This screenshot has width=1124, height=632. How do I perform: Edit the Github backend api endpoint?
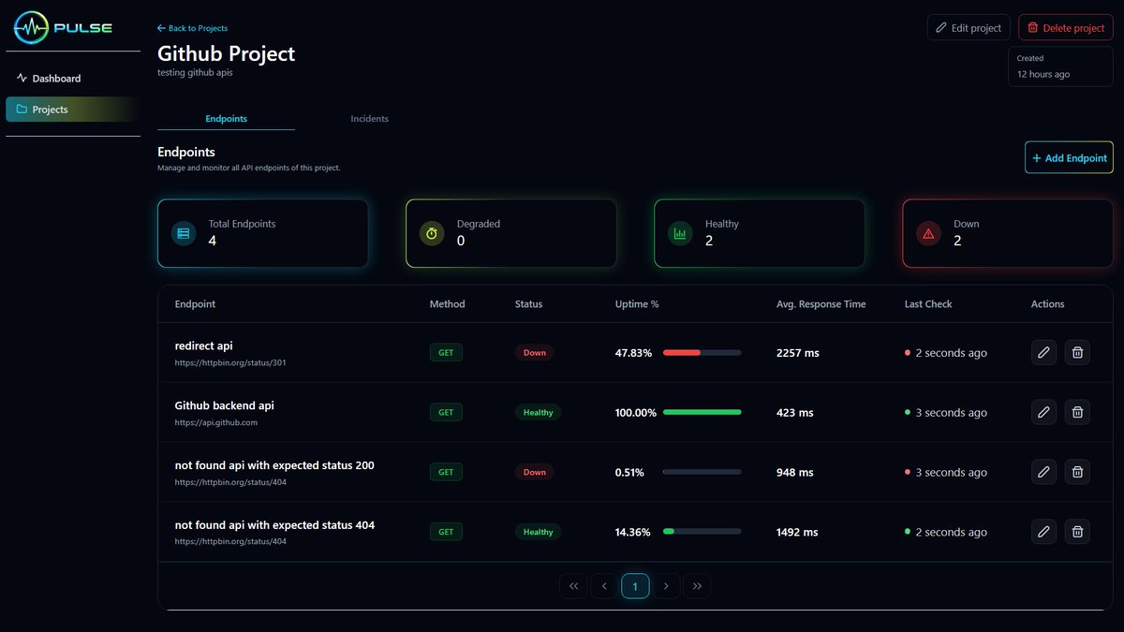pyautogui.click(x=1043, y=412)
